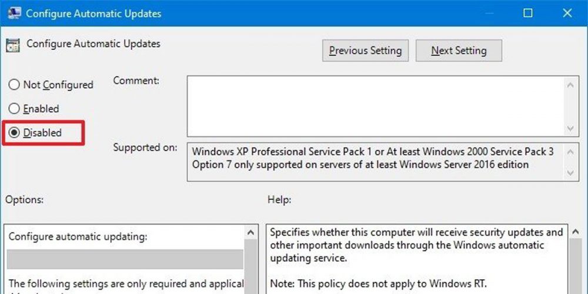Open the Configure automatic updating dropdown
Viewport: 588px width, 294px height.
pos(125,259)
